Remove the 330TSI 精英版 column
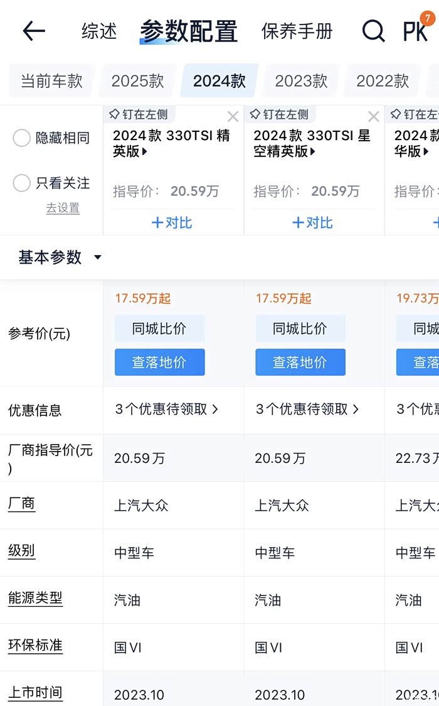439x706 pixels. [x=233, y=117]
